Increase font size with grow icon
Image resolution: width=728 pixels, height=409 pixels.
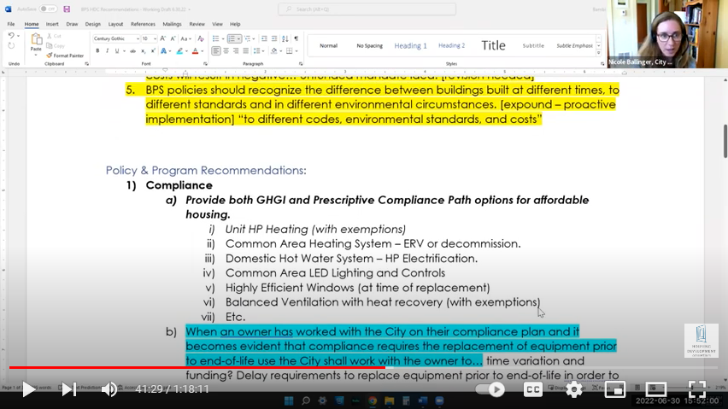point(163,38)
